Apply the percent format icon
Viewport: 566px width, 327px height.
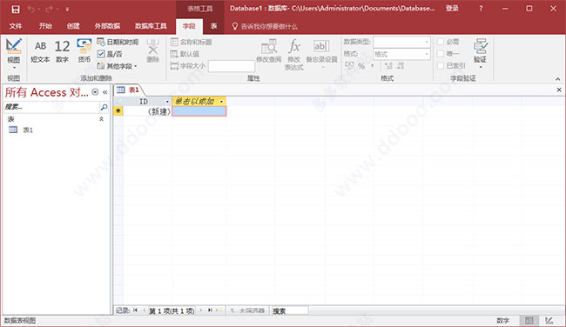(361, 66)
